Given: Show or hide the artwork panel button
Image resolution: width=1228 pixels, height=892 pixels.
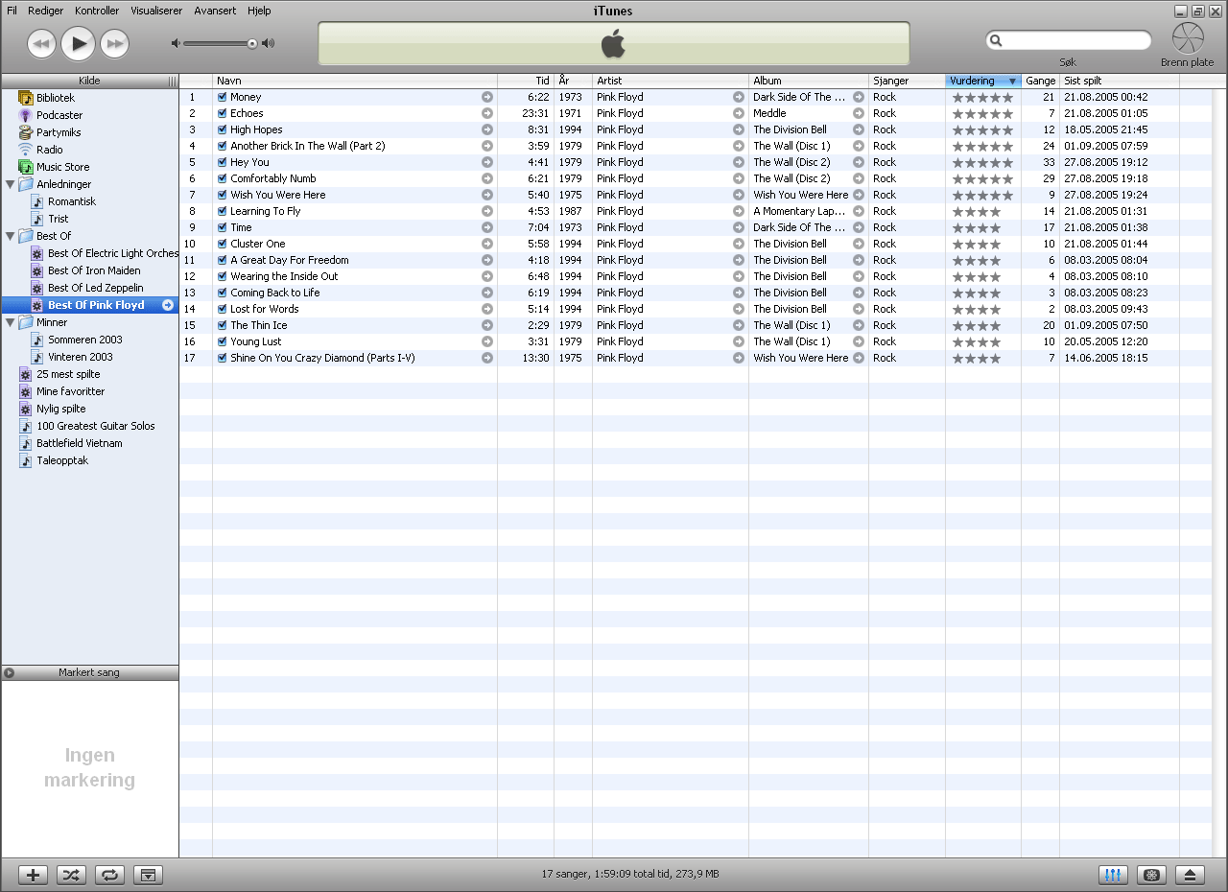Looking at the screenshot, I should pos(148,875).
